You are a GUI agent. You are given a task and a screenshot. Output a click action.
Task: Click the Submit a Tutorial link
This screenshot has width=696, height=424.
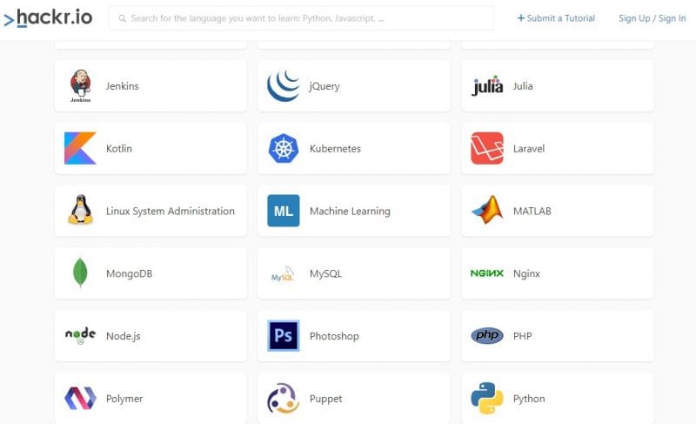556,18
